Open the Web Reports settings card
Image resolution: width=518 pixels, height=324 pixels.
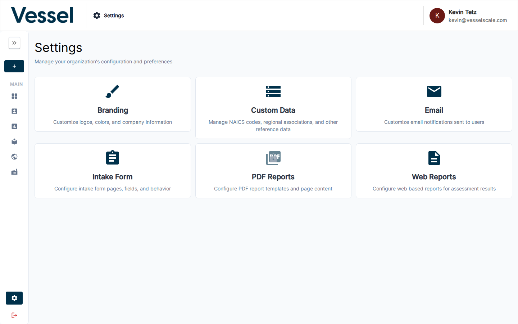(x=434, y=171)
